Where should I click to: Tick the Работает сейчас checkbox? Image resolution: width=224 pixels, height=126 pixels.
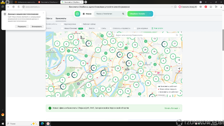coord(81,24)
